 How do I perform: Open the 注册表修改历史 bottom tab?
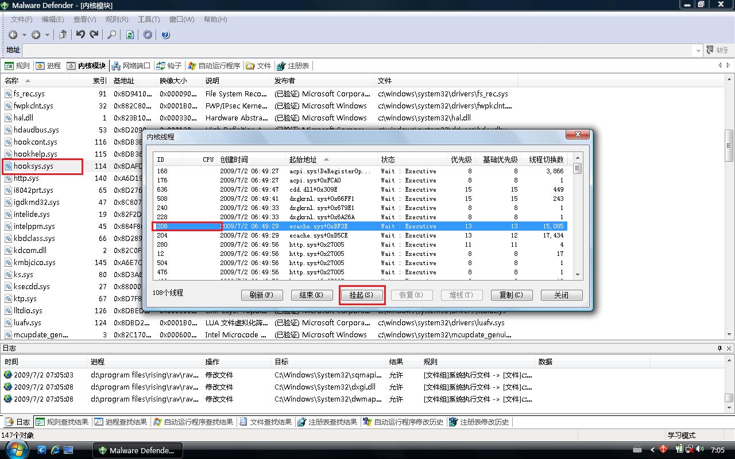pyautogui.click(x=479, y=422)
